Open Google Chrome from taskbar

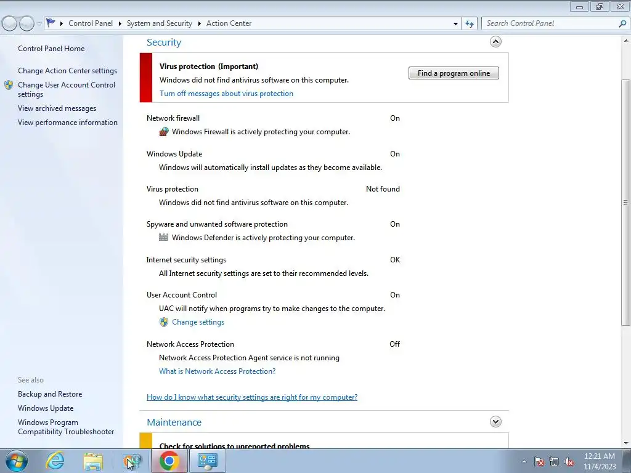tap(169, 461)
